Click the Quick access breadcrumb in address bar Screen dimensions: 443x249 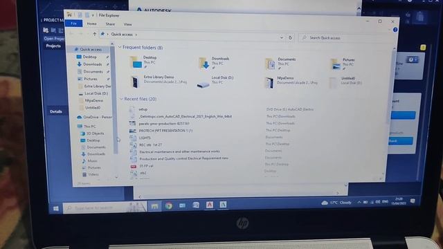click(122, 35)
